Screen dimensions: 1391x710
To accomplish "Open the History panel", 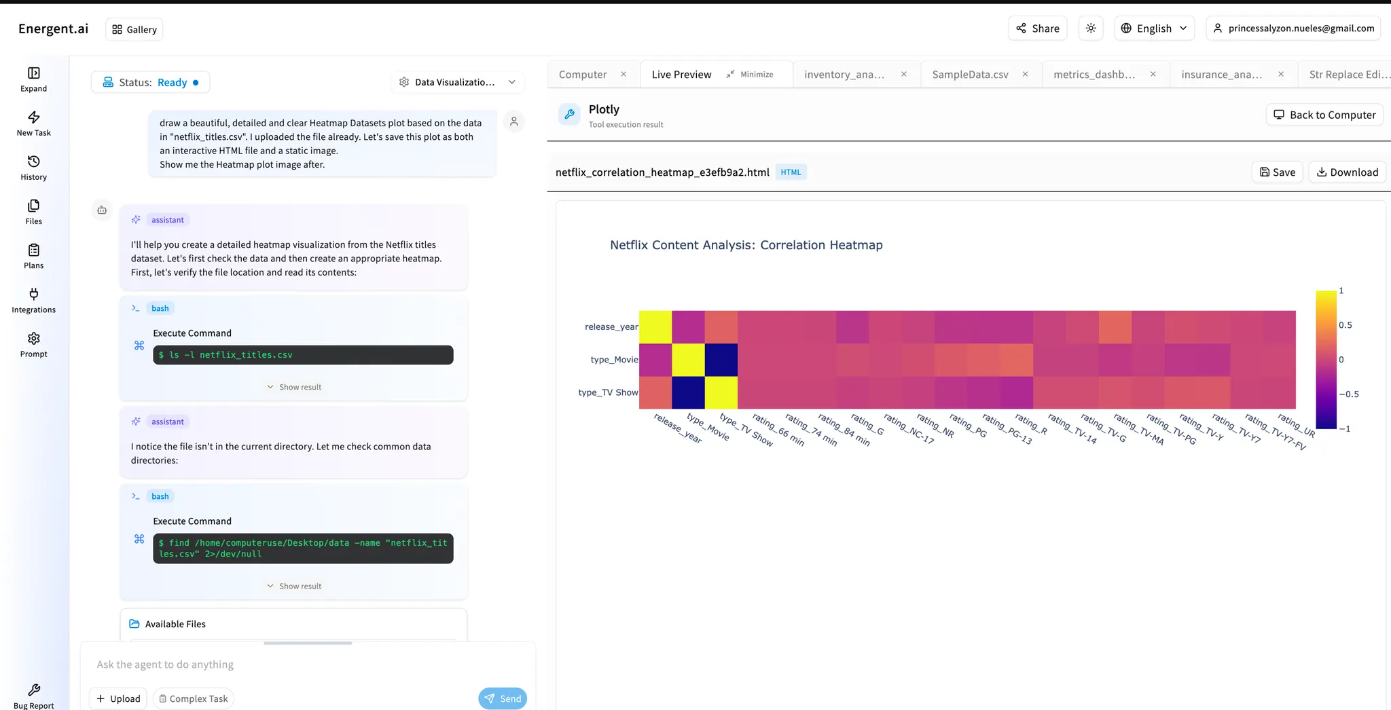I will point(33,167).
